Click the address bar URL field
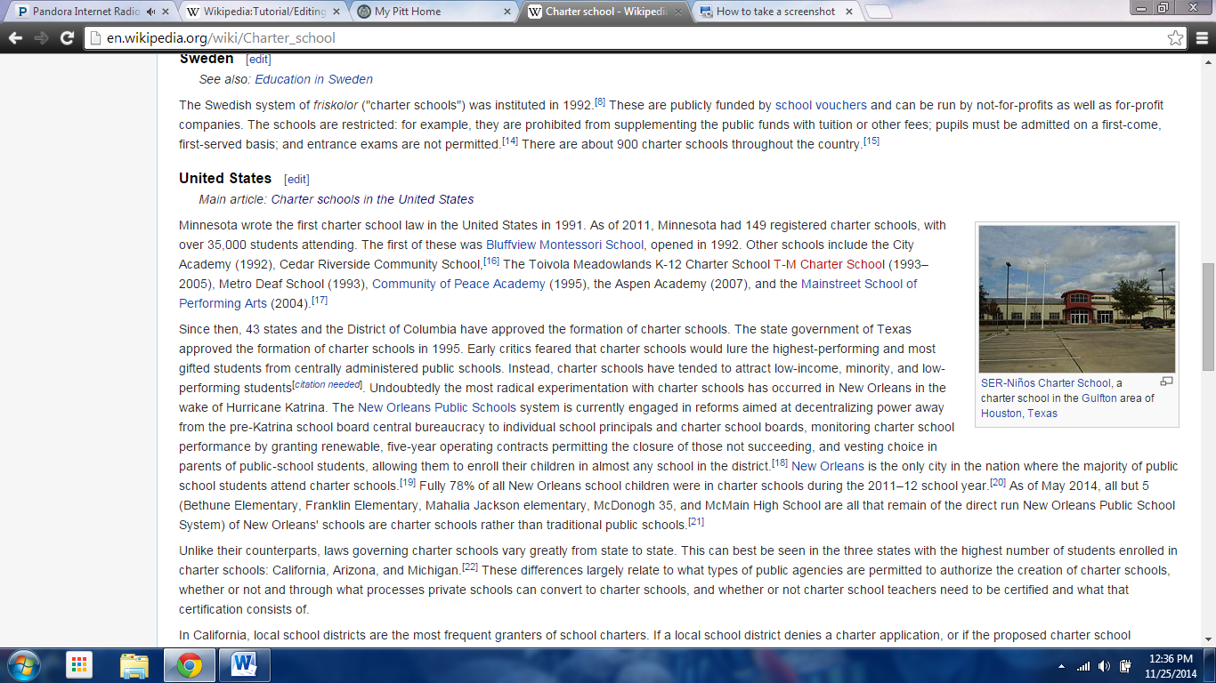Screen dimensions: 1216x683 click(623, 38)
